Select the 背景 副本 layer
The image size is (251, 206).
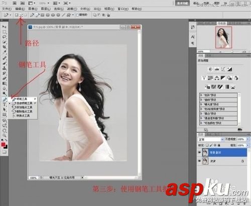pos(224,153)
